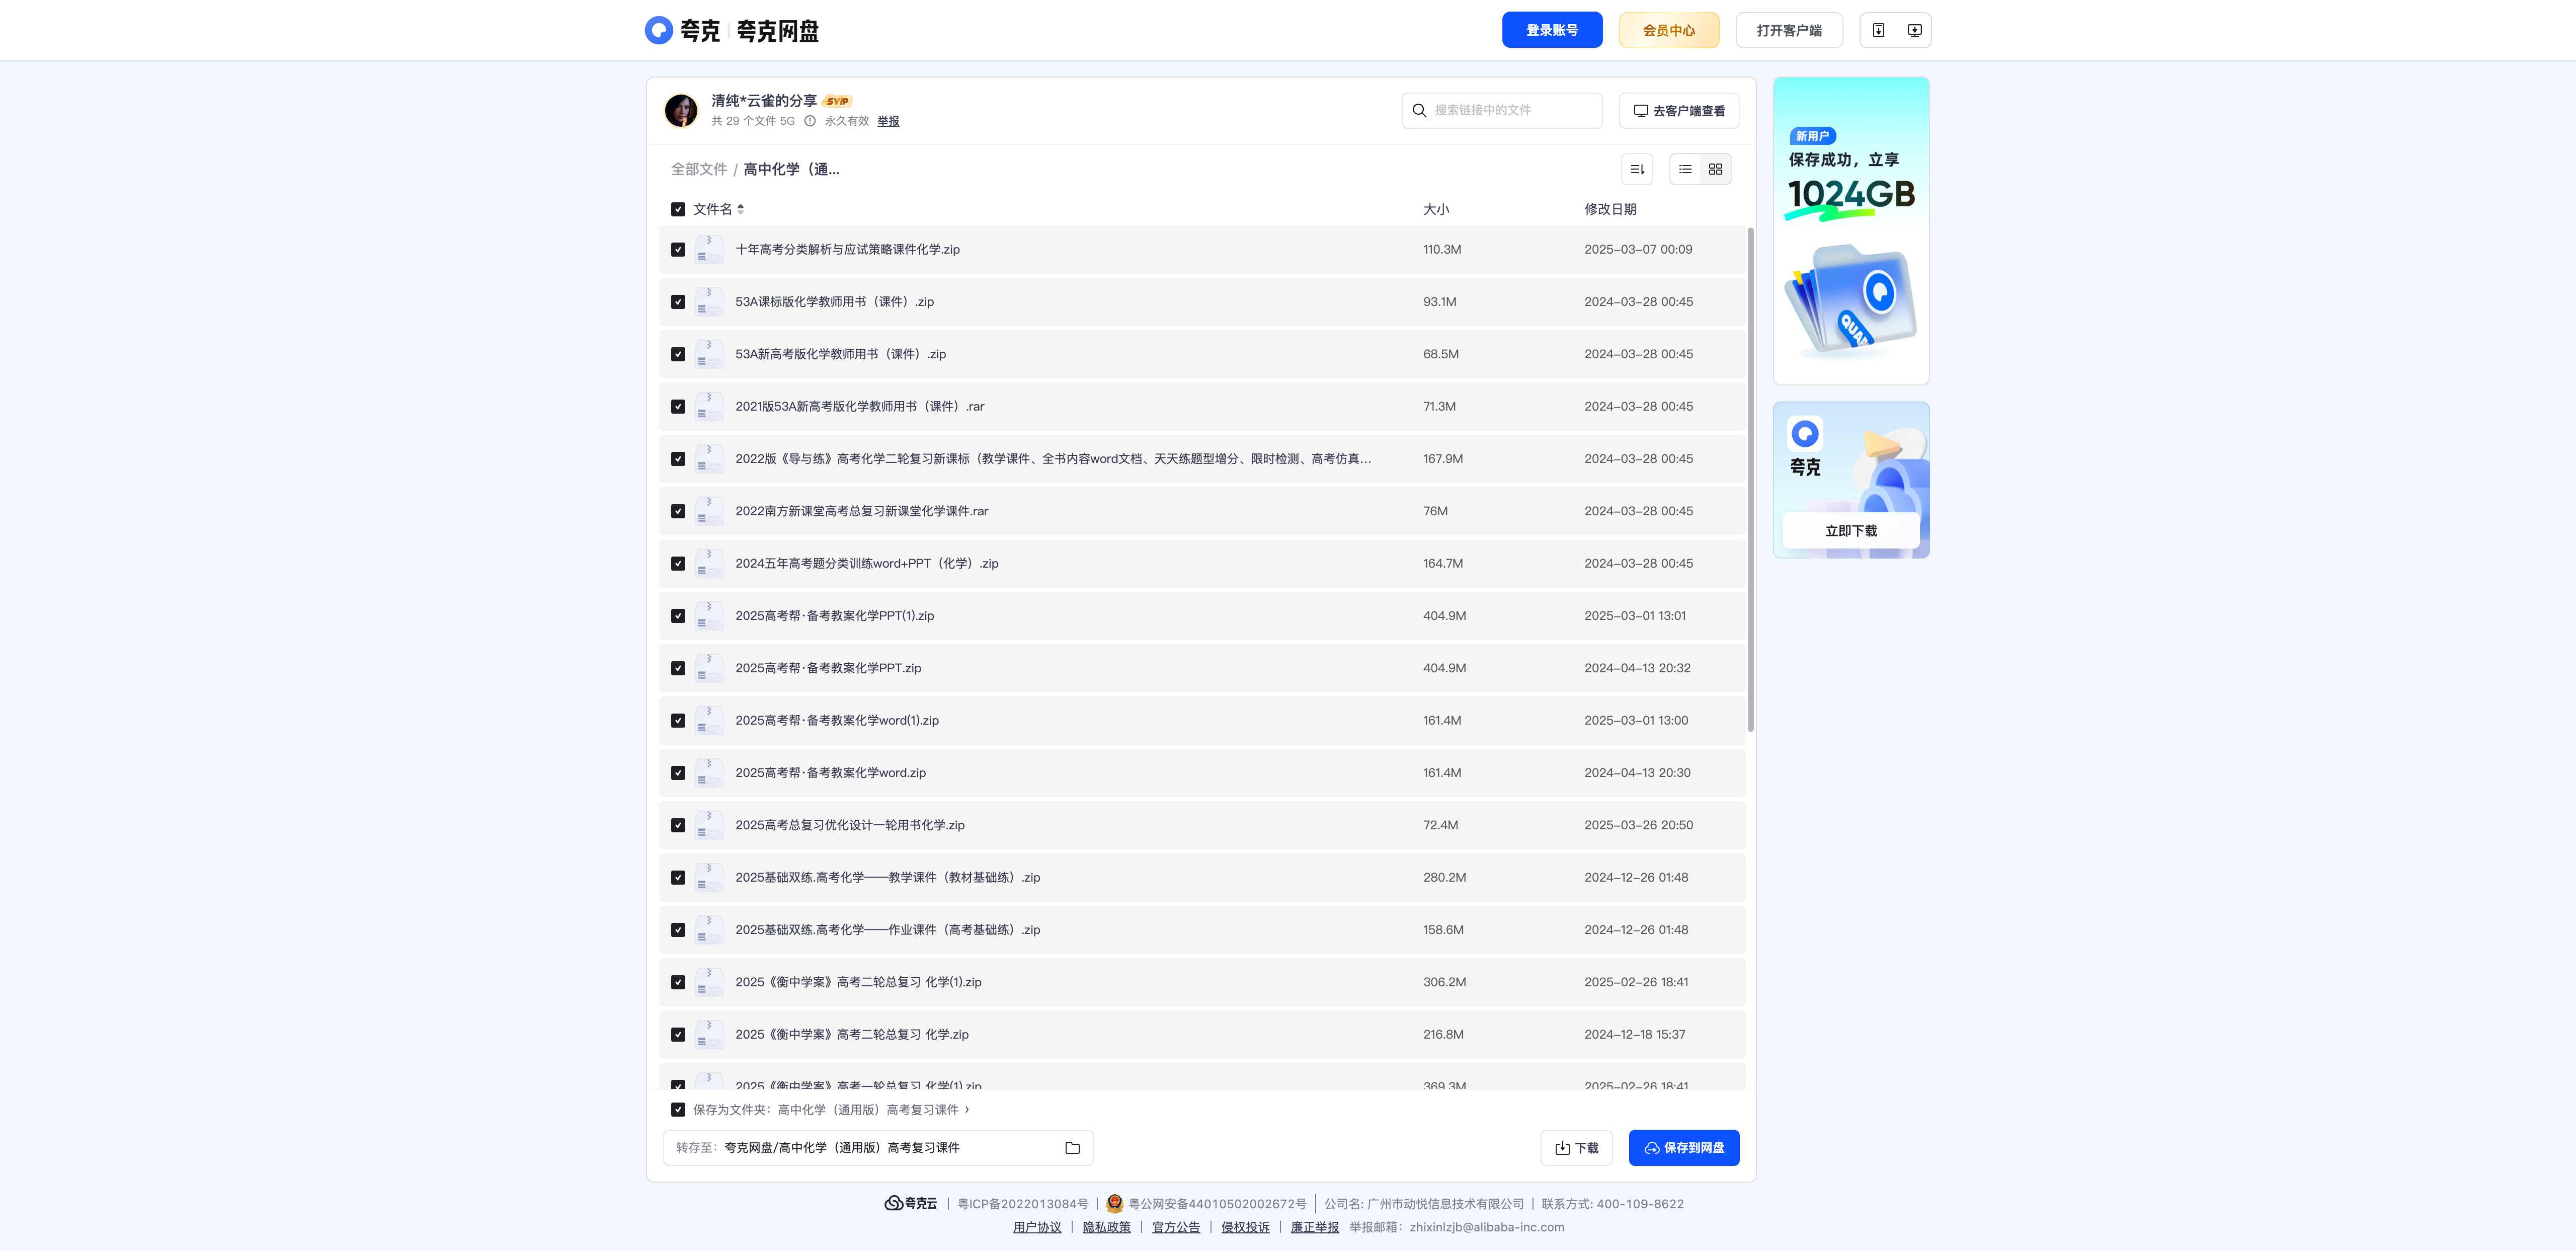The height and width of the screenshot is (1251, 2576).
Task: Click 登录账号 button
Action: coord(1551,30)
